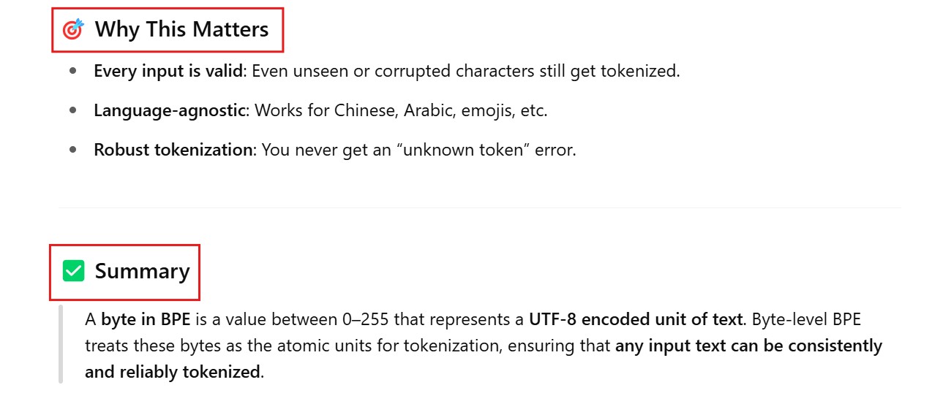Click bold text 'Robust tokenization'
932x404 pixels.
click(173, 150)
